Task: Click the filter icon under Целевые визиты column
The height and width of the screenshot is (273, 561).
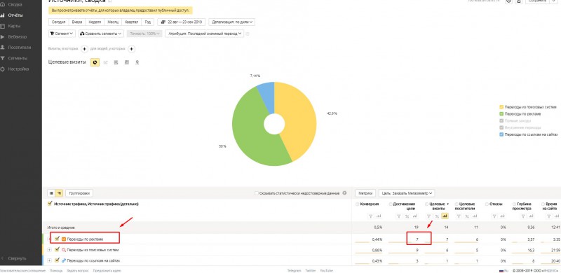Action: pos(429,216)
